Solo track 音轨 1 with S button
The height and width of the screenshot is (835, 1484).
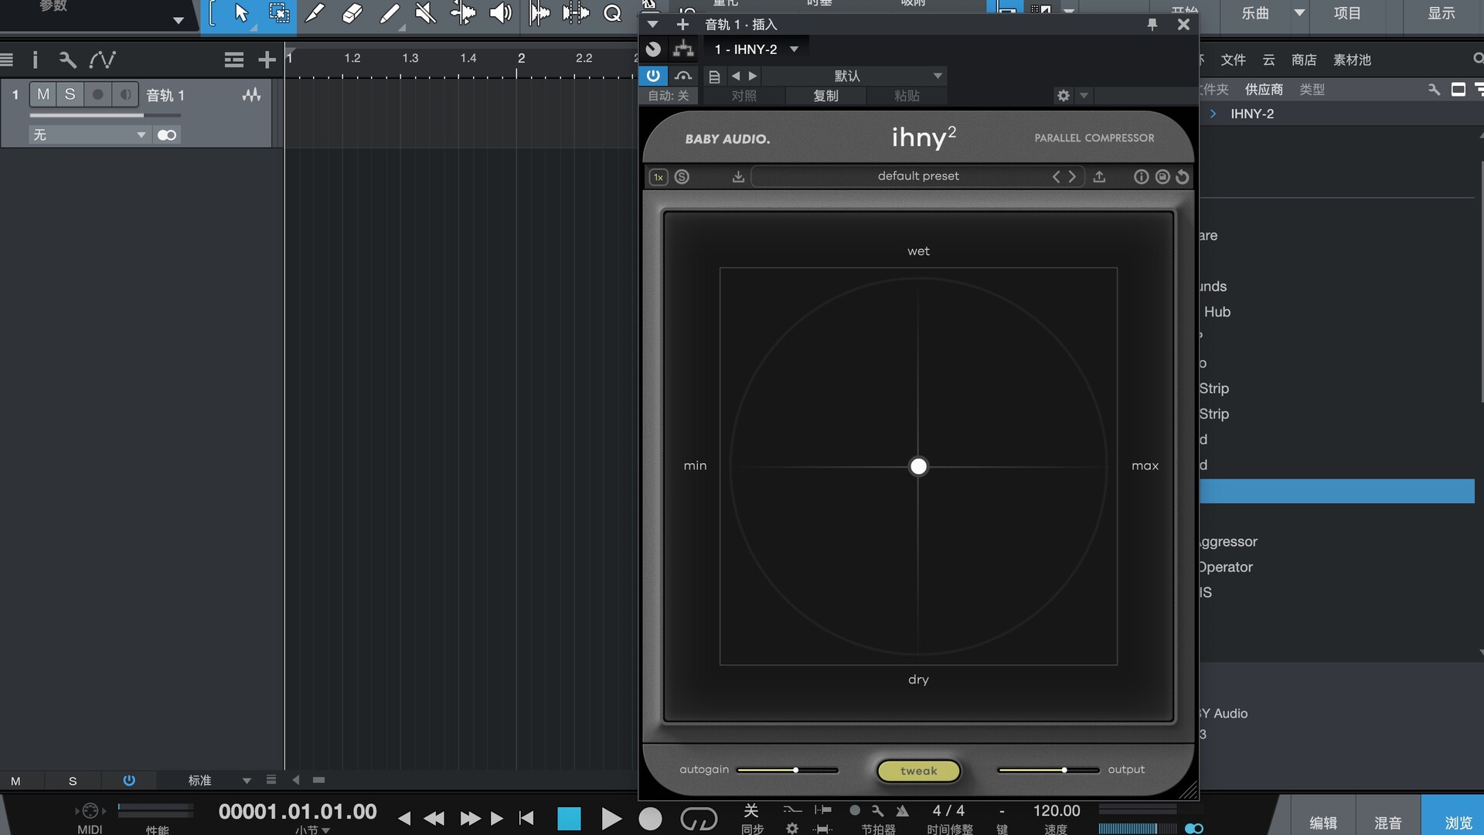(x=70, y=94)
